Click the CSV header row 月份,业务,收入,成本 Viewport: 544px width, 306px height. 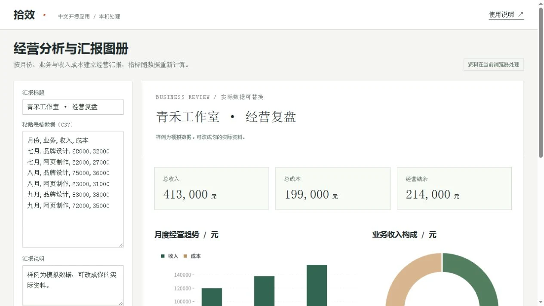tap(58, 141)
